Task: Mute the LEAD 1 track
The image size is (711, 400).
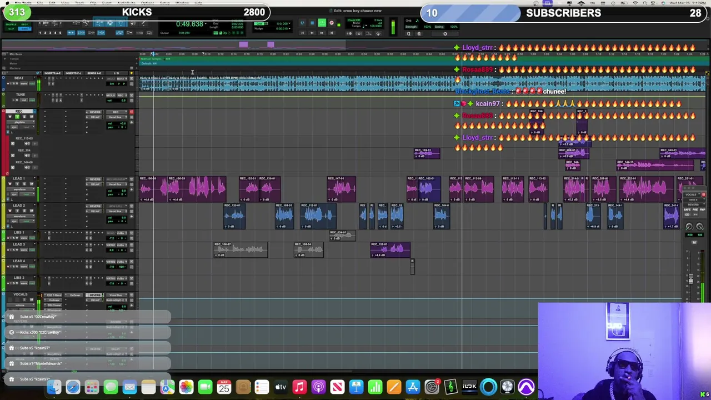Action: tap(32, 184)
